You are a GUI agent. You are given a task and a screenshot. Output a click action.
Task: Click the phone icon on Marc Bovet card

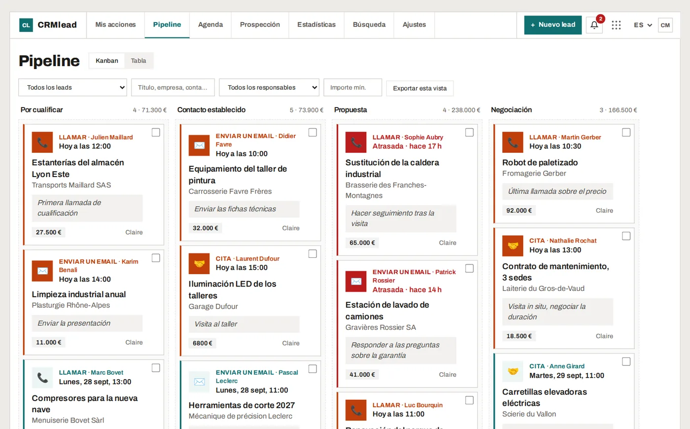[42, 378]
